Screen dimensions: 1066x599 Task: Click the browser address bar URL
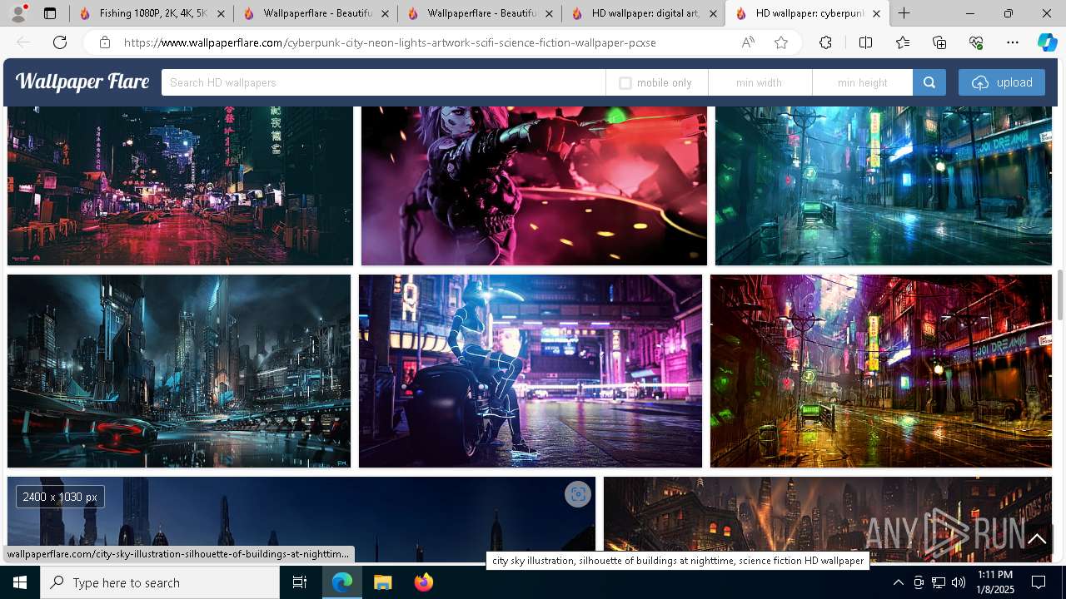tap(390, 42)
